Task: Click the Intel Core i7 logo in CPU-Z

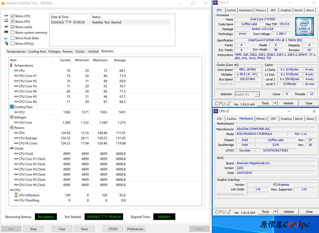Action: click(x=304, y=26)
